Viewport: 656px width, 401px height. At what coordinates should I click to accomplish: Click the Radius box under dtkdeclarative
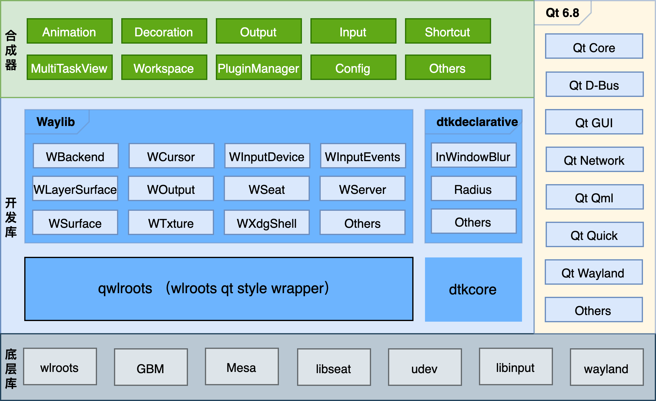click(473, 189)
